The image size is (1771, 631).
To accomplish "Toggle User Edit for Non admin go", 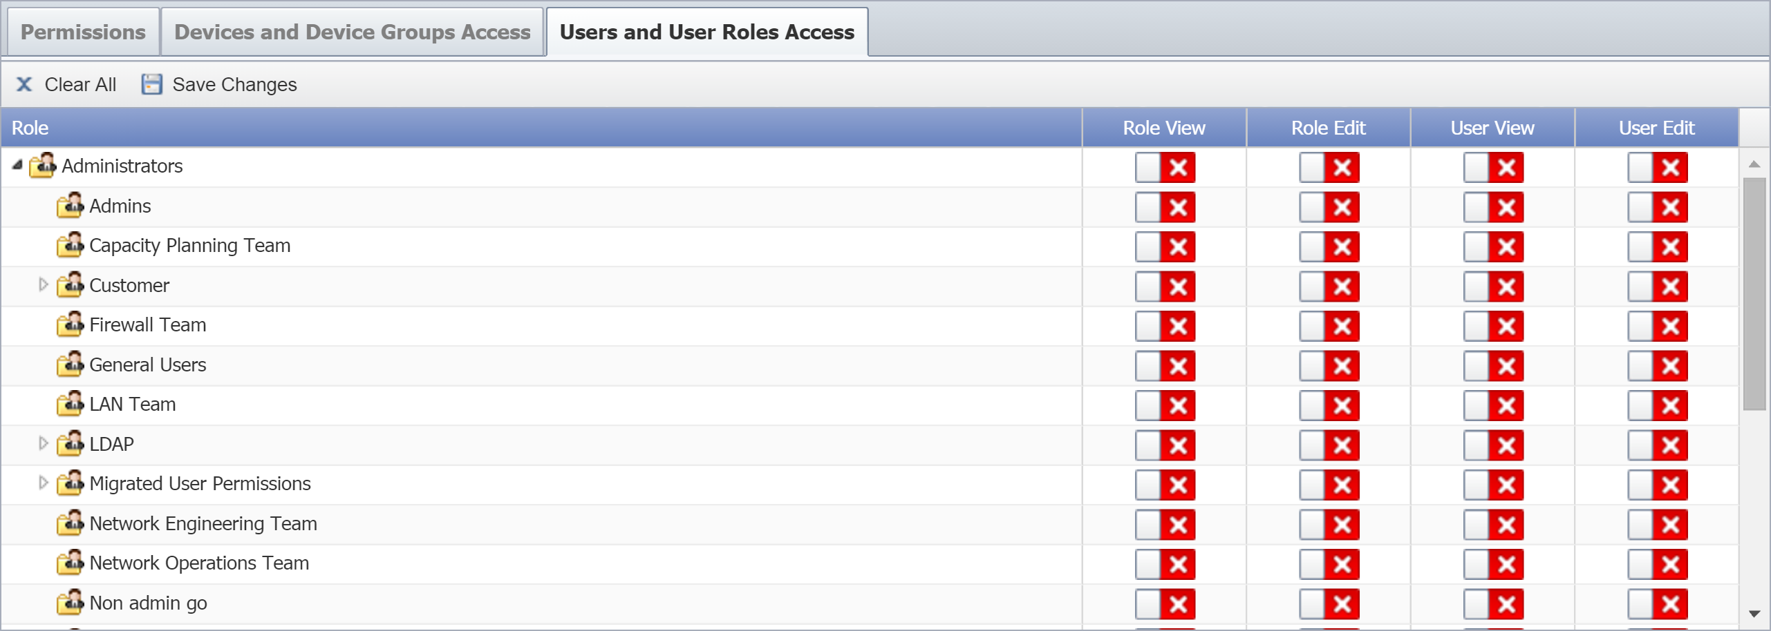I will [1657, 604].
